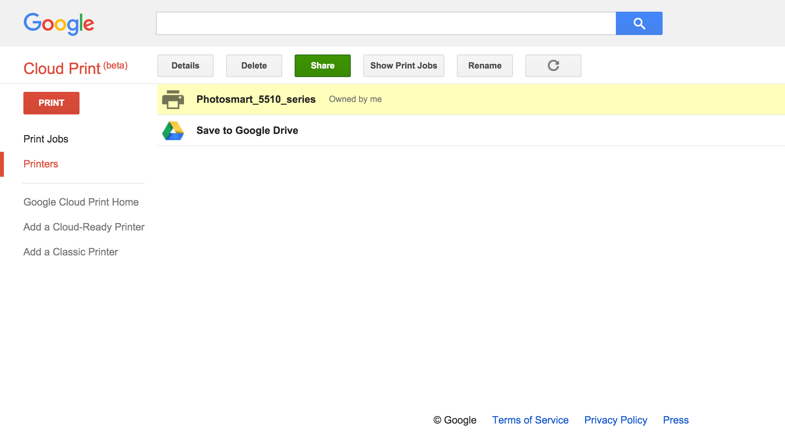Select Save to Google Drive row

click(x=471, y=131)
